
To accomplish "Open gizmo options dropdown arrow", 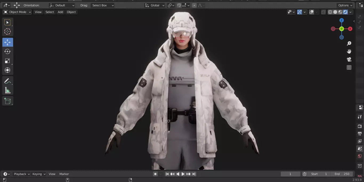I will click(x=305, y=12).
